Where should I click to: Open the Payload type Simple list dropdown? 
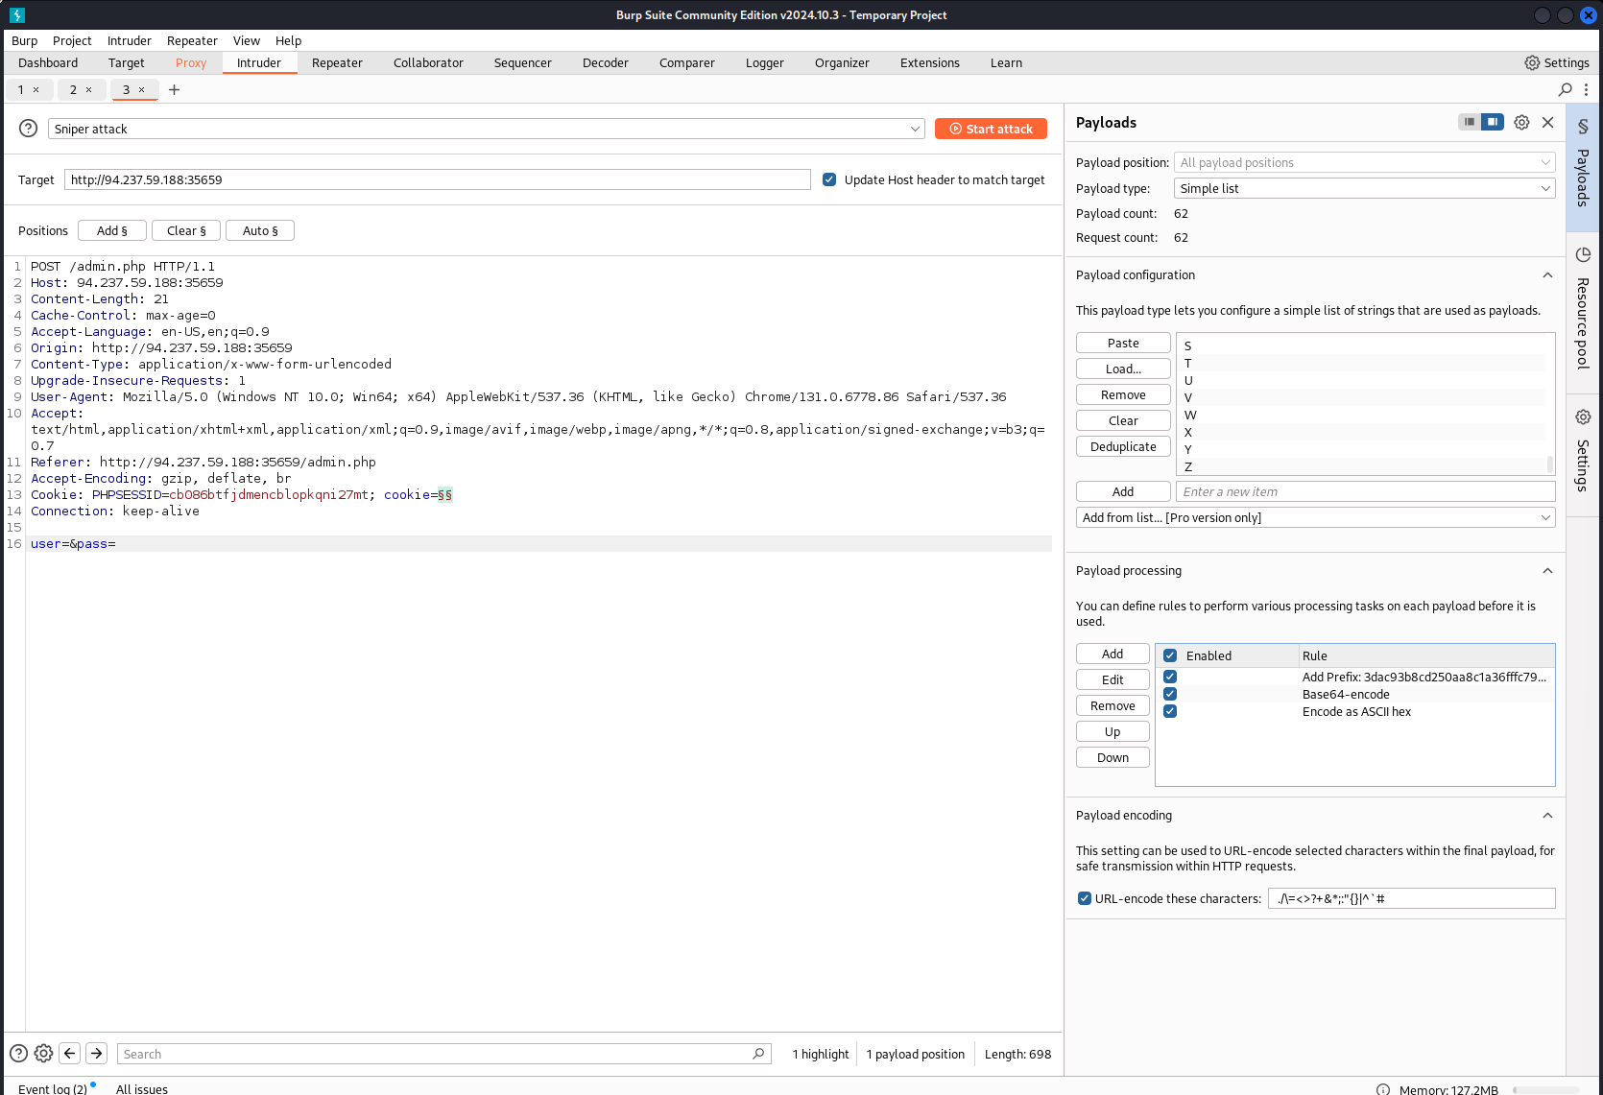point(1364,188)
